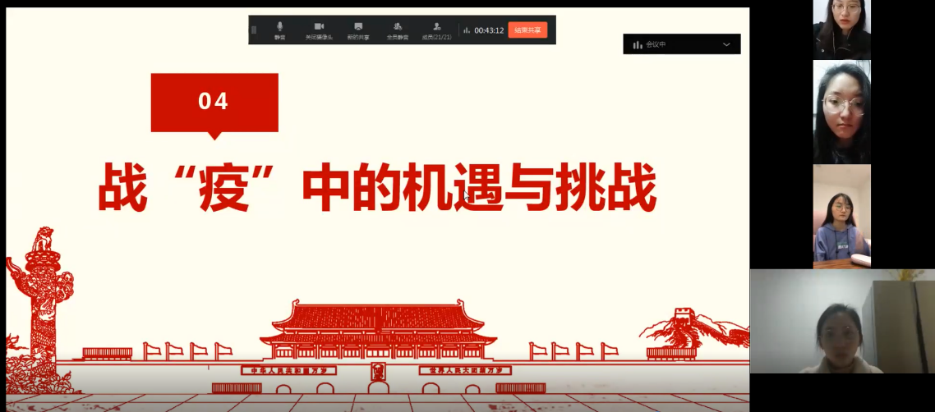Click the meeting timer 00:43:12

coord(489,30)
